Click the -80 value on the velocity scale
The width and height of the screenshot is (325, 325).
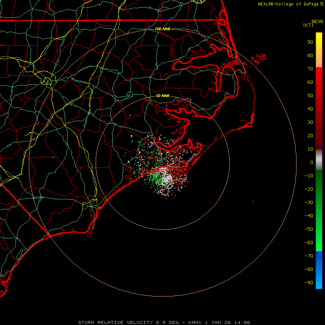pyautogui.click(x=309, y=269)
